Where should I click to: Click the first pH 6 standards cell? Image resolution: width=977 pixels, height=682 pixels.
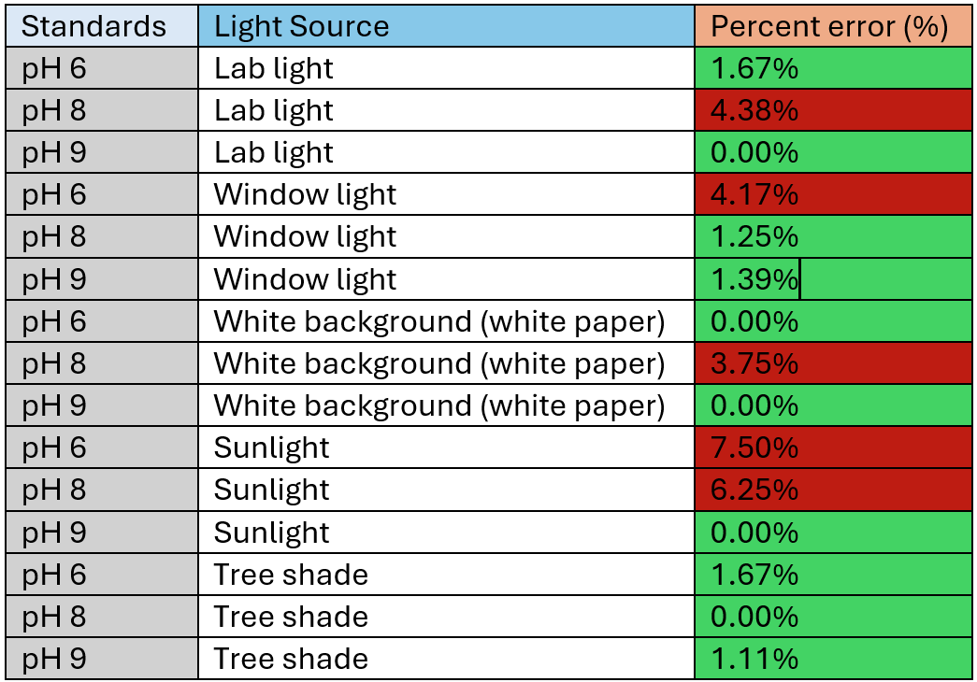[102, 68]
